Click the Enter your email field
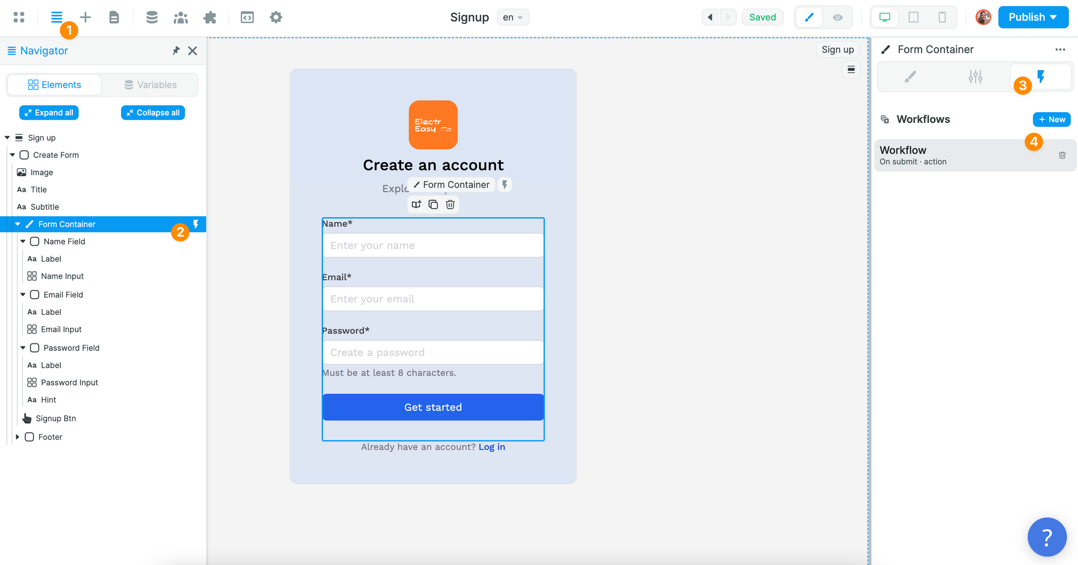 coord(433,299)
